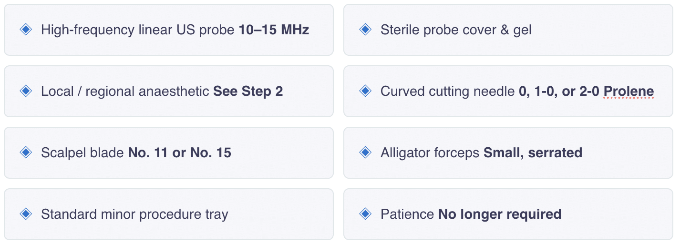Click the 'Alligator forceps' label
Image resolution: width=680 pixels, height=244 pixels.
pos(430,152)
